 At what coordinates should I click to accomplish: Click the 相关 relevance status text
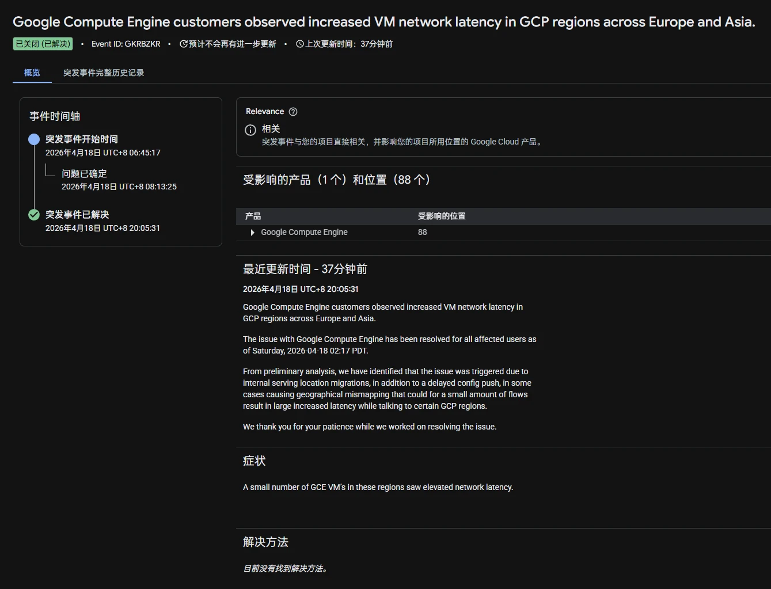pyautogui.click(x=271, y=129)
